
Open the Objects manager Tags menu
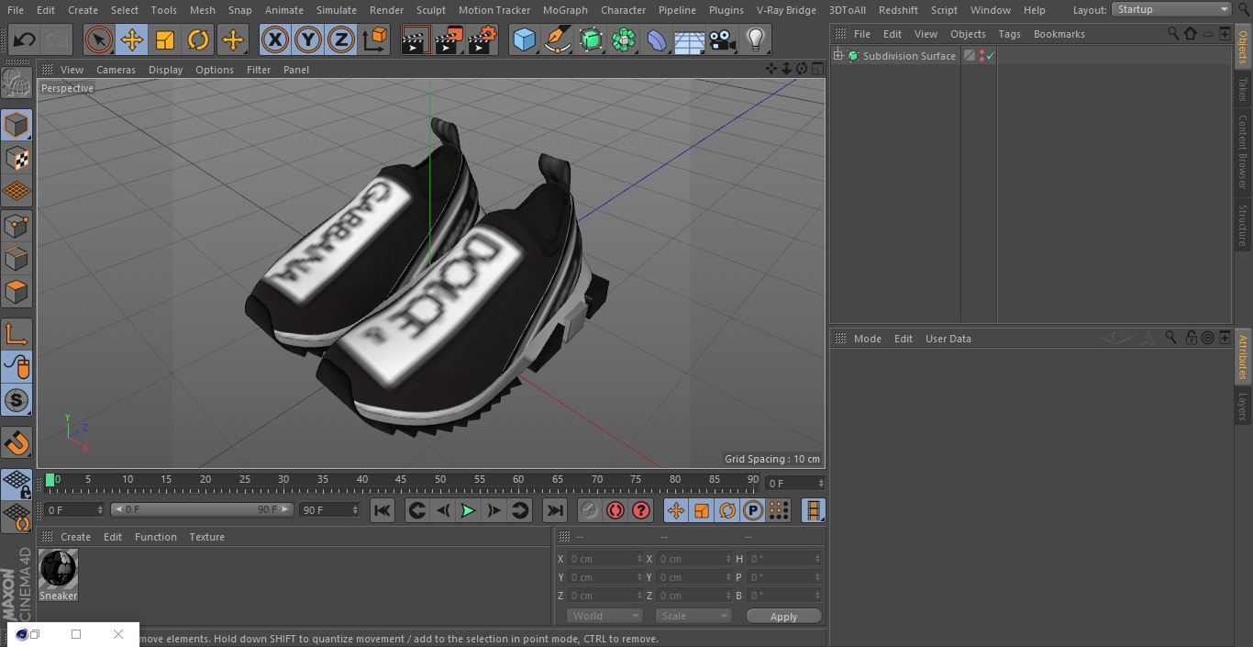1009,34
